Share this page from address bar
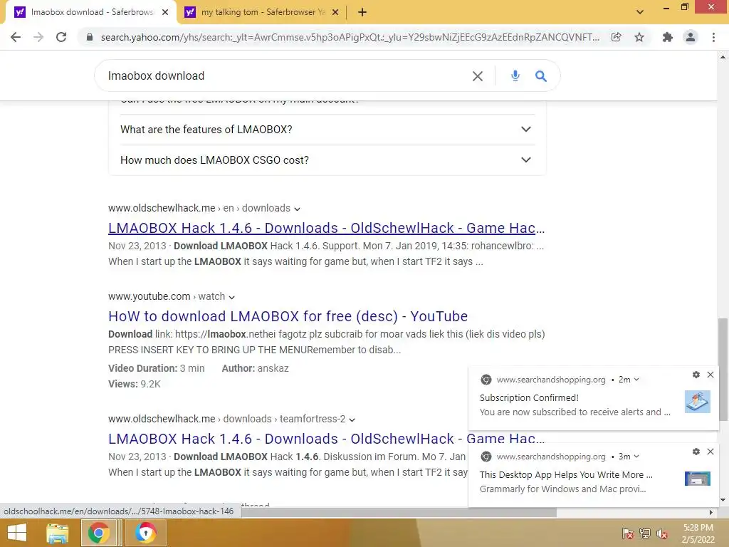This screenshot has height=547, width=729. point(616,37)
